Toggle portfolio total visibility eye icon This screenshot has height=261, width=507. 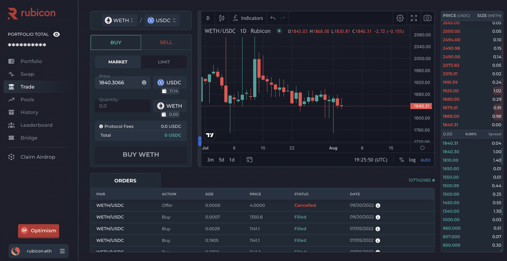[x=56, y=34]
